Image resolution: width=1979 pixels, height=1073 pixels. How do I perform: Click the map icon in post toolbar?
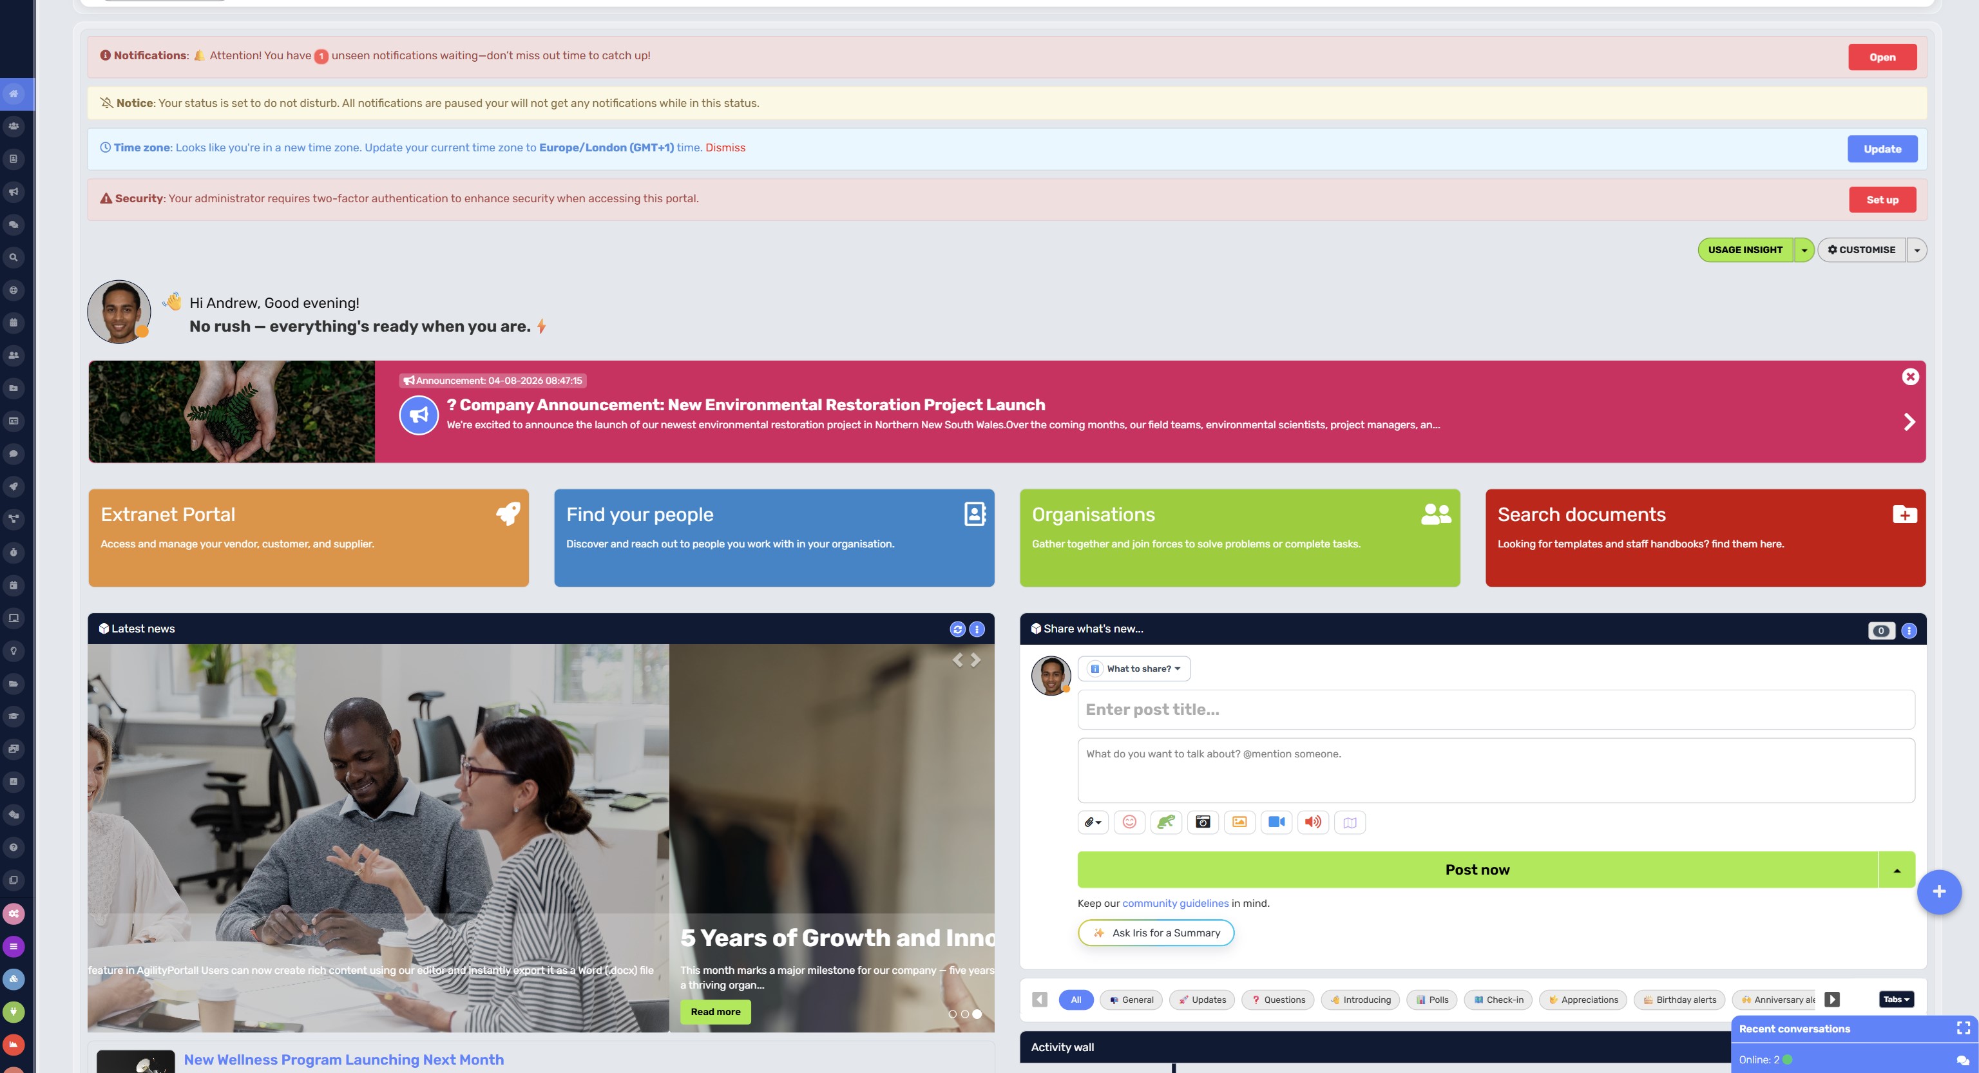(x=1350, y=822)
